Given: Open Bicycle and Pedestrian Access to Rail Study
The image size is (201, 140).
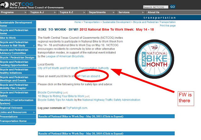Looking at the screenshot, I should [18, 44].
